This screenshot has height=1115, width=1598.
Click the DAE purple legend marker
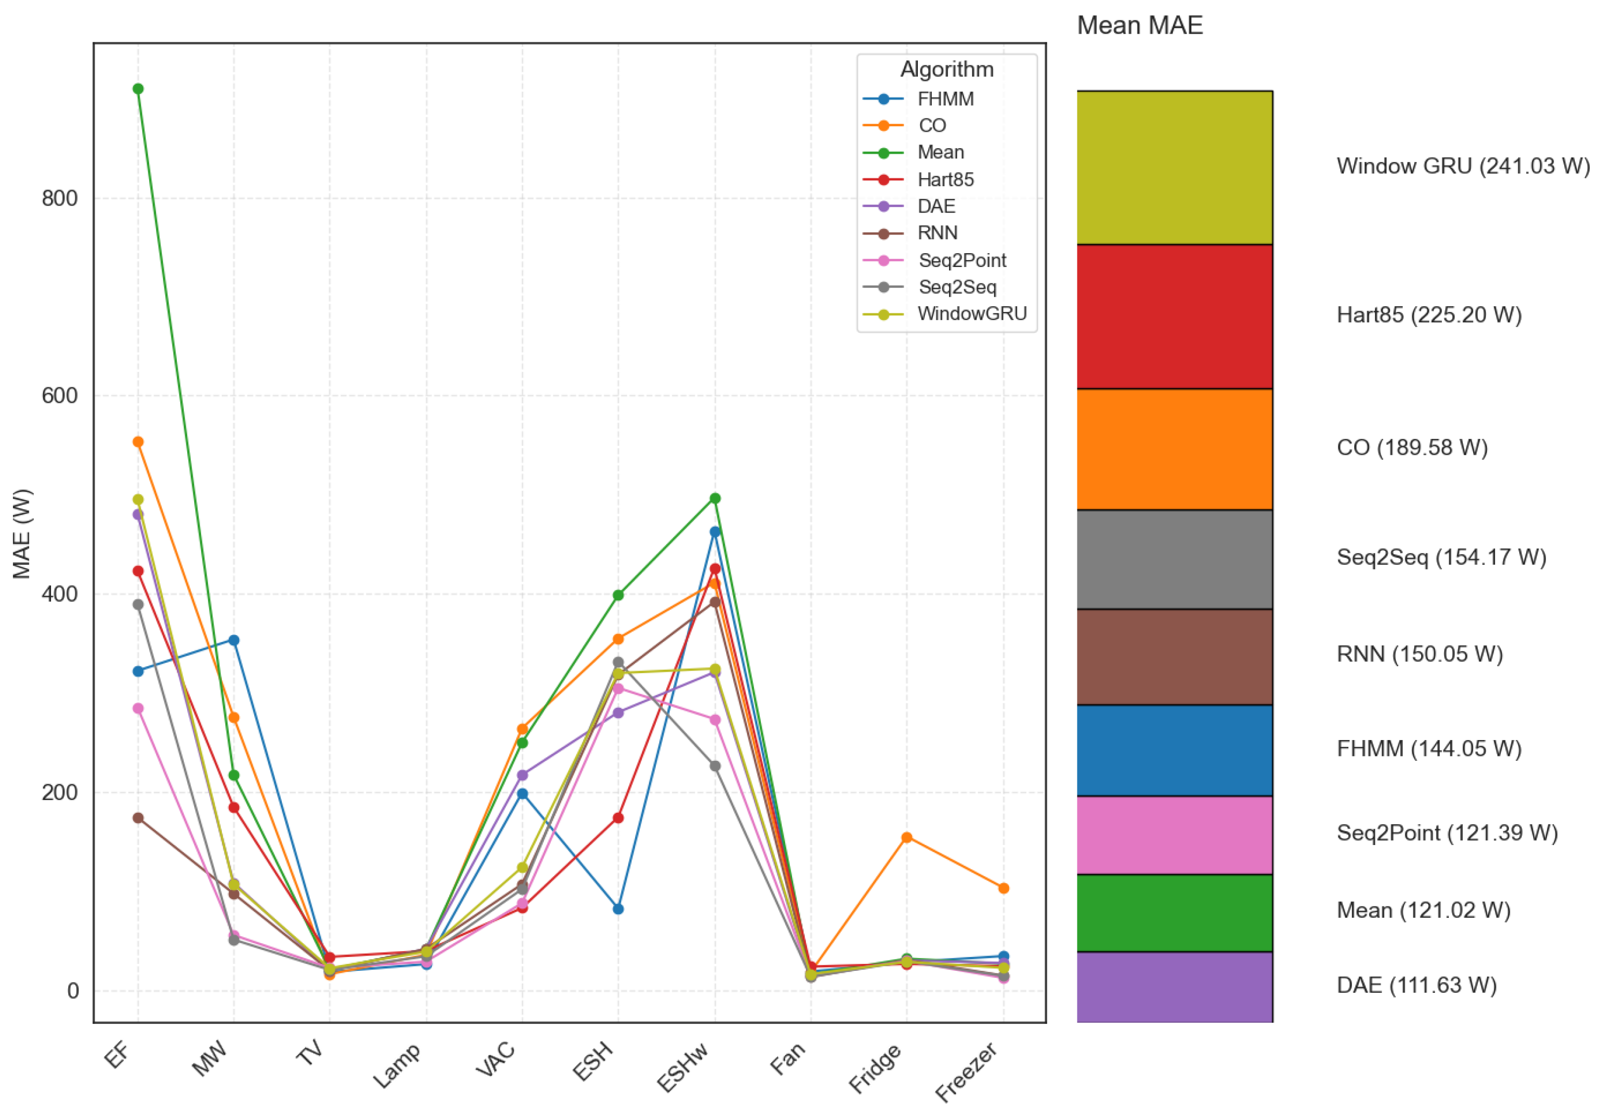[883, 207]
